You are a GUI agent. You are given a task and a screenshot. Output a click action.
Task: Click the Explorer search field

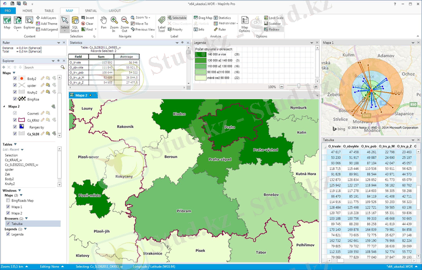tap(42, 67)
